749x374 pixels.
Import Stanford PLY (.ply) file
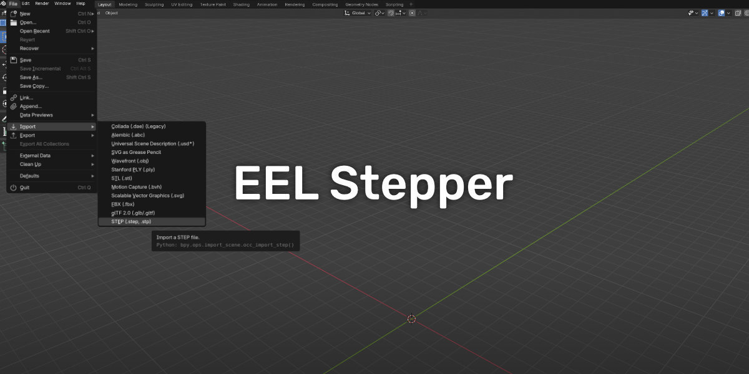coord(152,170)
